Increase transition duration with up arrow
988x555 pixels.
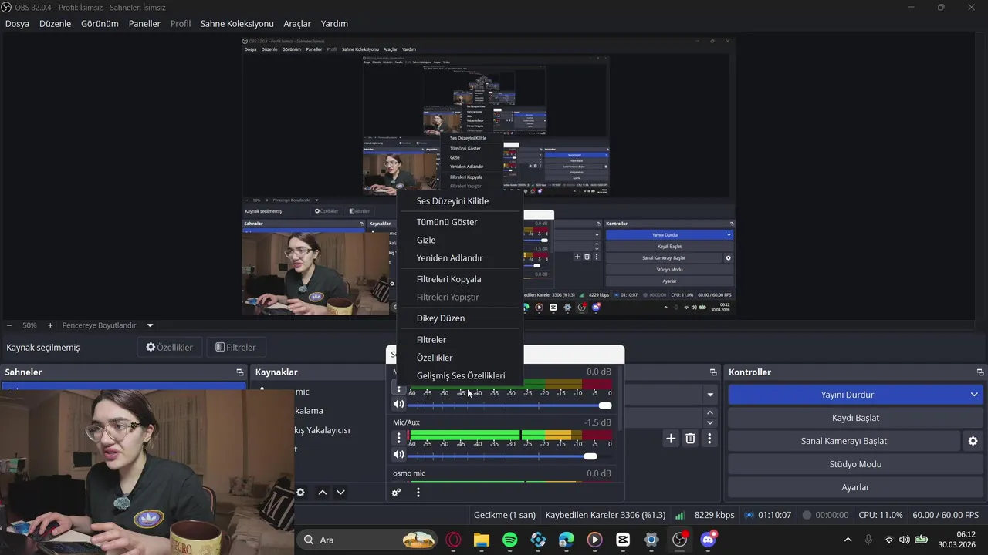point(710,412)
